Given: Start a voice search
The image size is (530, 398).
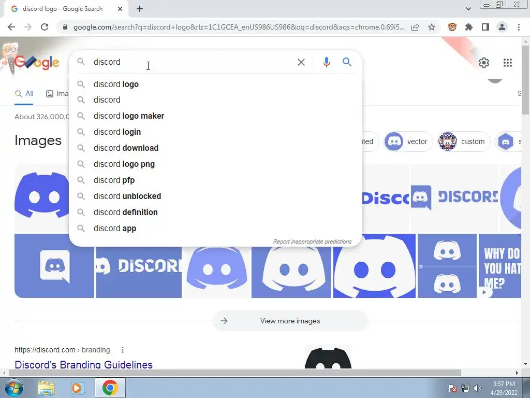Looking at the screenshot, I should click(326, 62).
